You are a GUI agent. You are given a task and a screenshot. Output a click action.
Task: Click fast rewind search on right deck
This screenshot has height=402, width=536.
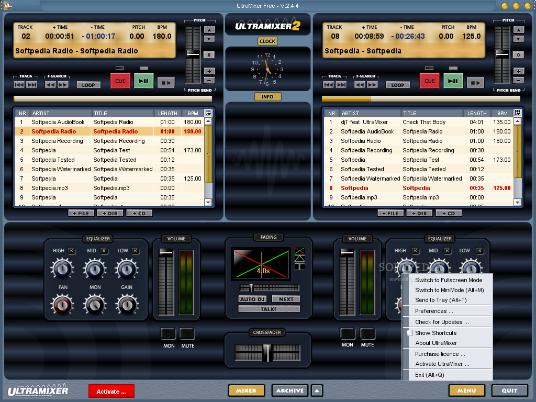click(x=360, y=85)
